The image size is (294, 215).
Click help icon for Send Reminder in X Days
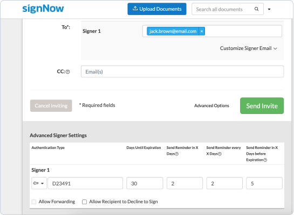tap(176, 154)
